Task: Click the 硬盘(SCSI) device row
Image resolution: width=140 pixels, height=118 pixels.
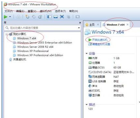Action: tap(111, 68)
